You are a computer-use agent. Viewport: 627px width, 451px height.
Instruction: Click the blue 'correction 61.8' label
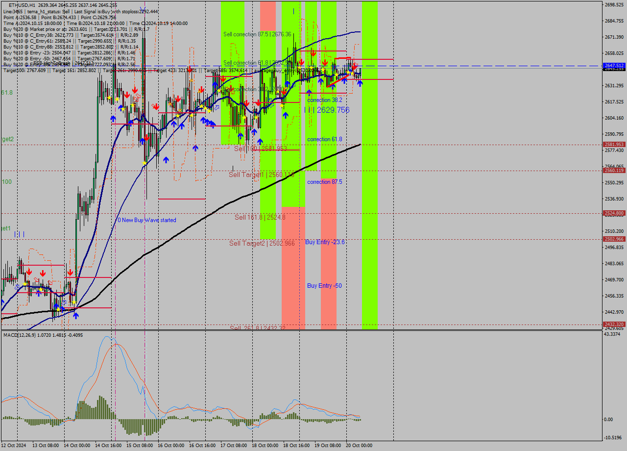coord(324,139)
